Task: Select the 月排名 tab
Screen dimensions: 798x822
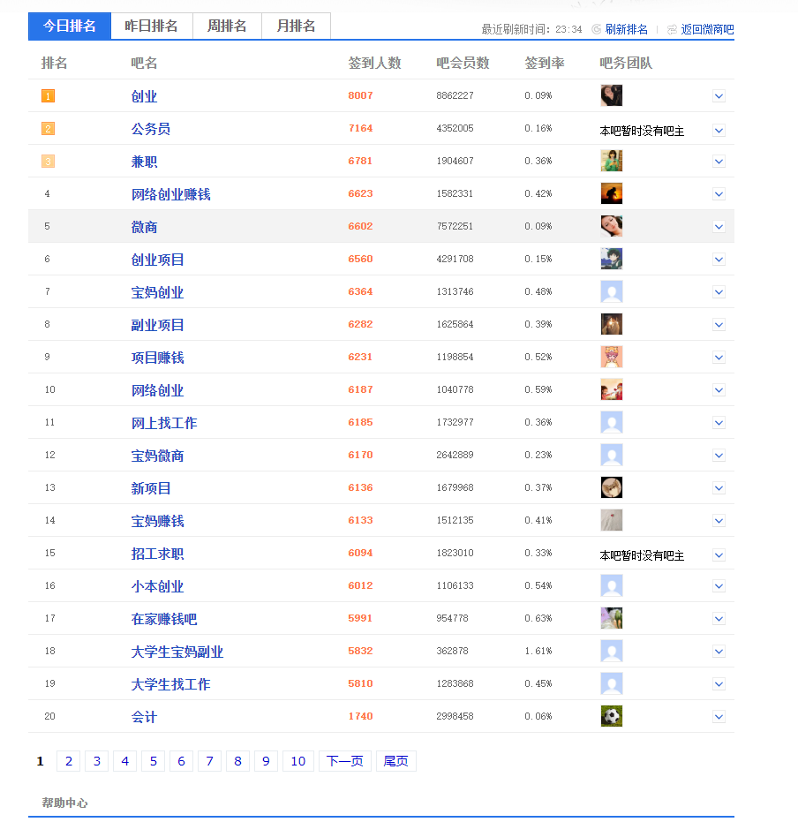Action: (296, 26)
